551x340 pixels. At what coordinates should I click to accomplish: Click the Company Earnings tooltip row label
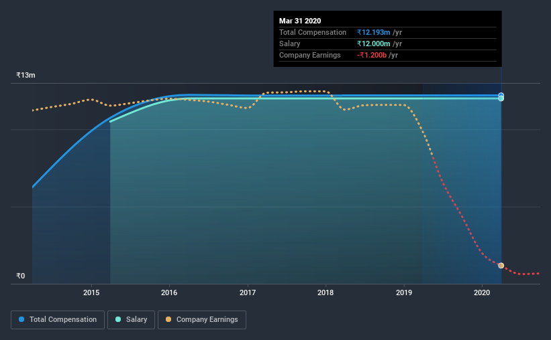coord(310,55)
